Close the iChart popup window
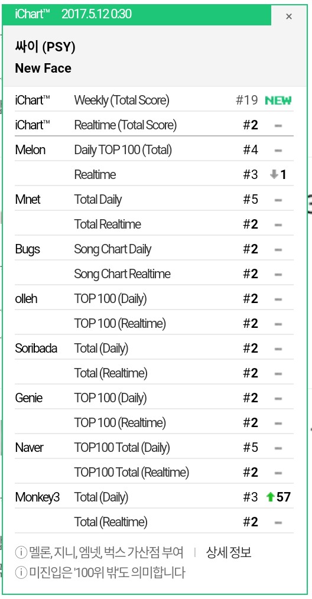 click(289, 16)
